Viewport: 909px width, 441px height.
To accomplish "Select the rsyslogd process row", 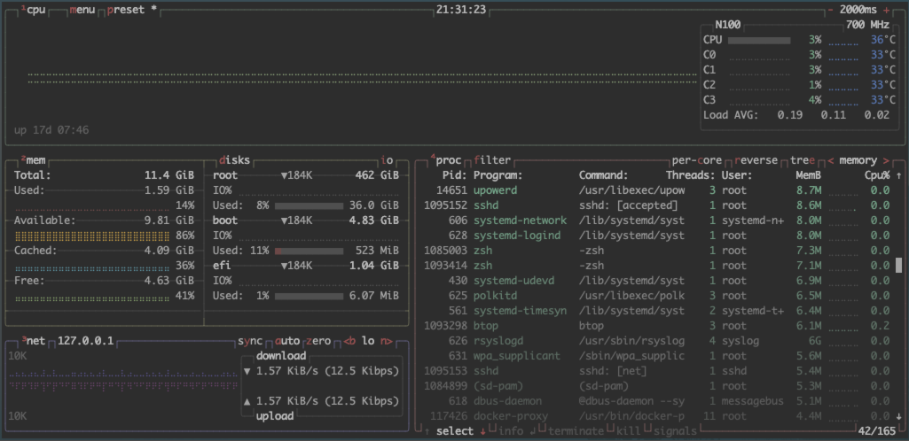I will tap(658, 341).
